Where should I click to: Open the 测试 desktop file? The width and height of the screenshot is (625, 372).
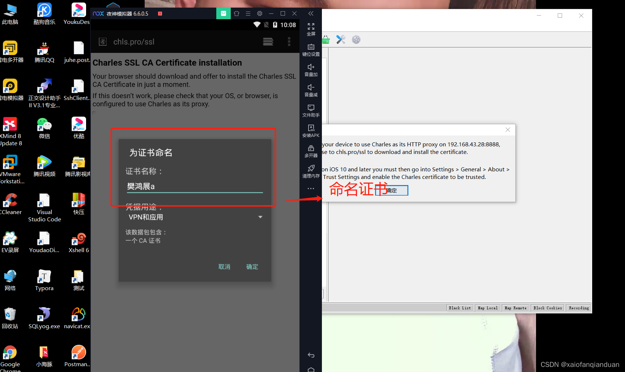pyautogui.click(x=79, y=280)
